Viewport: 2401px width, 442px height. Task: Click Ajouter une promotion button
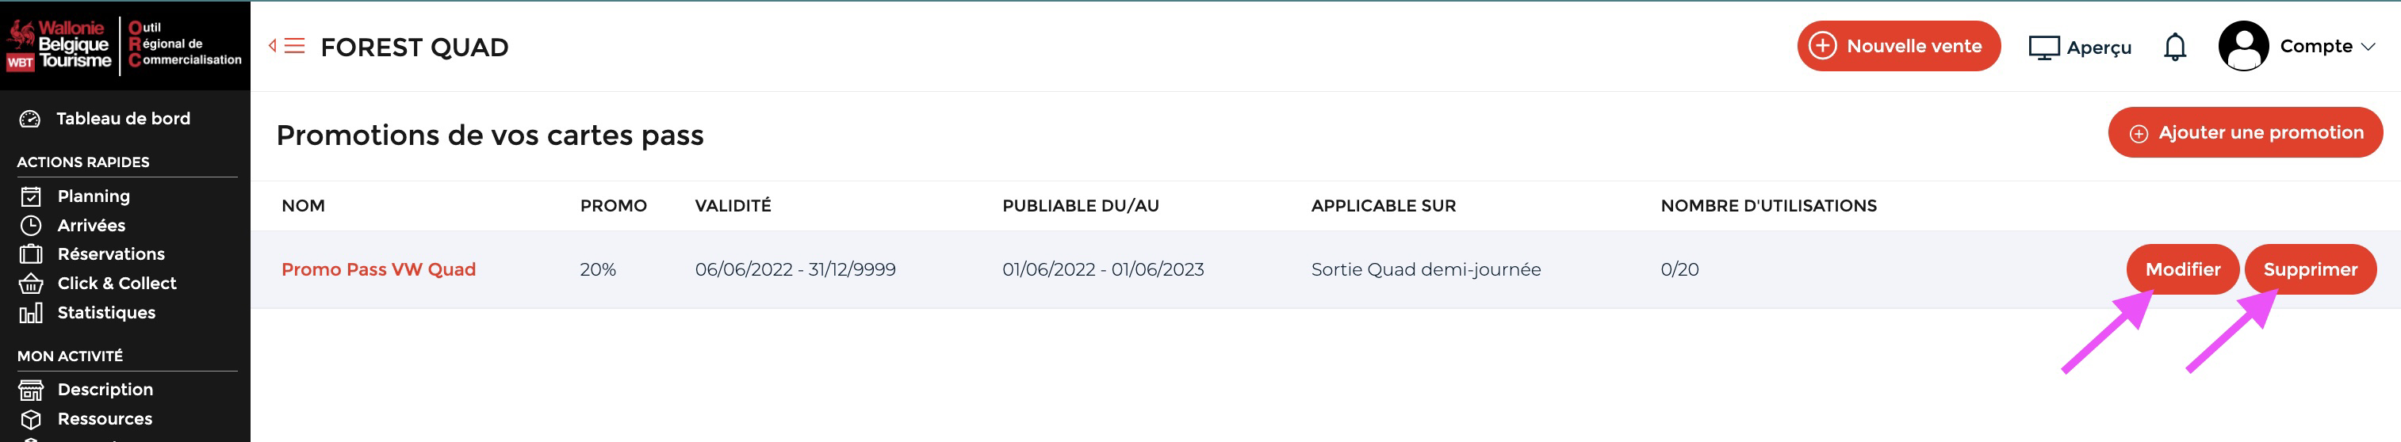2246,132
